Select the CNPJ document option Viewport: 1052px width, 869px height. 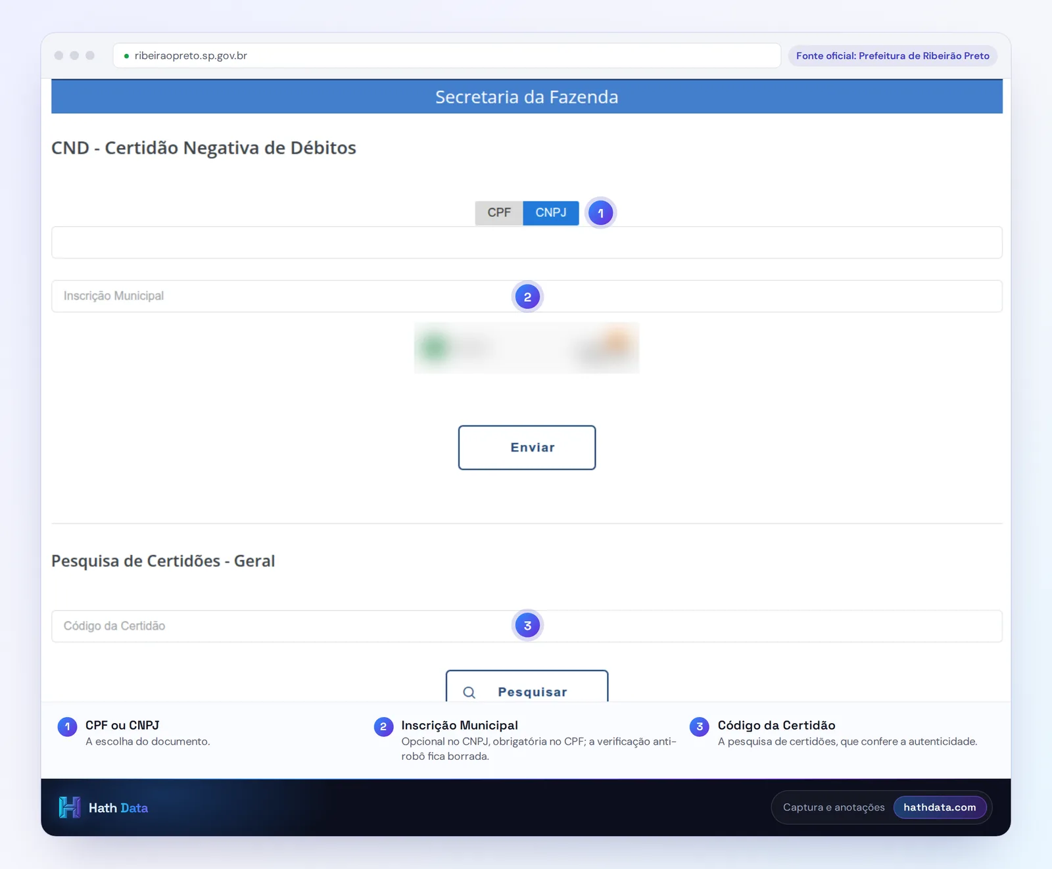pyautogui.click(x=551, y=213)
